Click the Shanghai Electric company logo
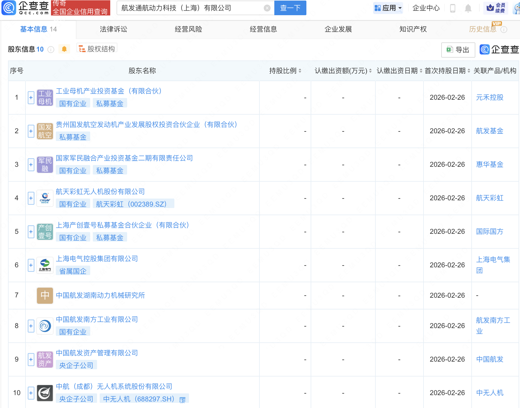 pyautogui.click(x=45, y=265)
